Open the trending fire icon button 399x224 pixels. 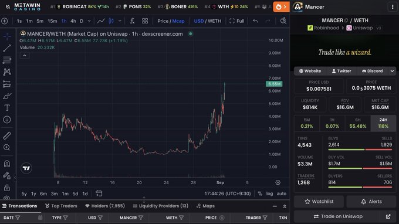[x=281, y=7]
